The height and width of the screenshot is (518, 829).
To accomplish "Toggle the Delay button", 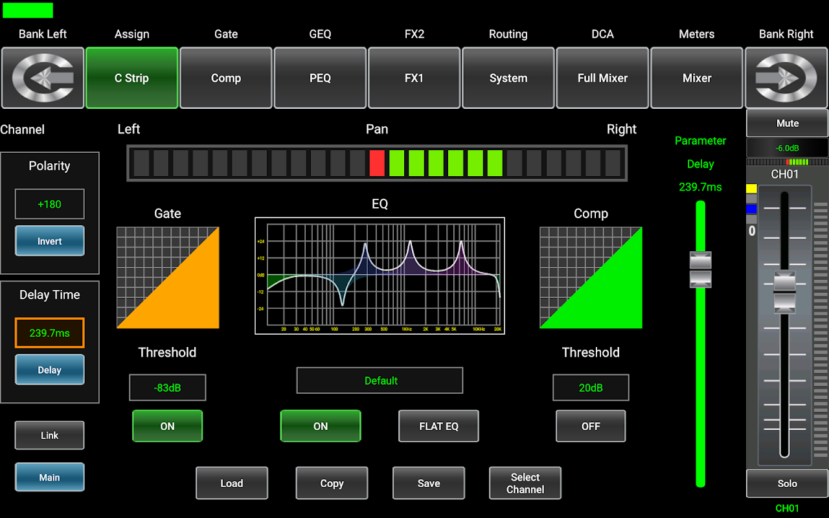I will click(50, 370).
